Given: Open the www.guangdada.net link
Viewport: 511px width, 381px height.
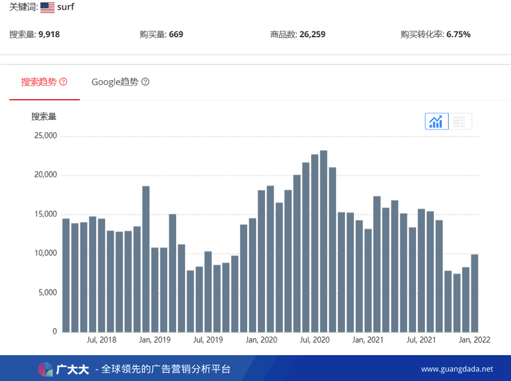Looking at the screenshot, I should pyautogui.click(x=457, y=369).
